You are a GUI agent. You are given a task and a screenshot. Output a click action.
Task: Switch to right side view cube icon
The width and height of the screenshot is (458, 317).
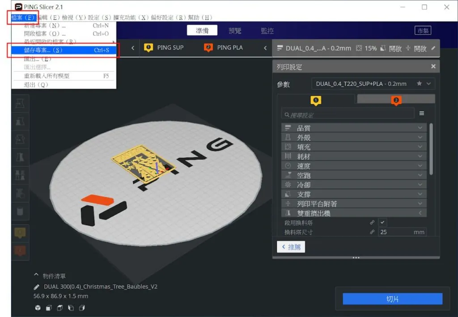pos(82,308)
